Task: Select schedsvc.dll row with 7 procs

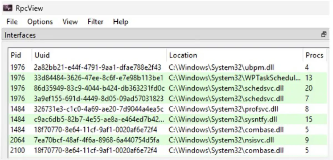Action: [226, 99]
